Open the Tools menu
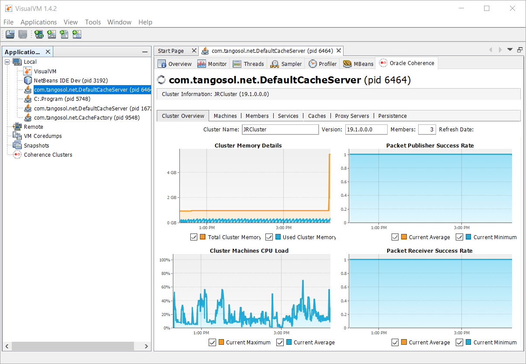The image size is (526, 364). [93, 22]
